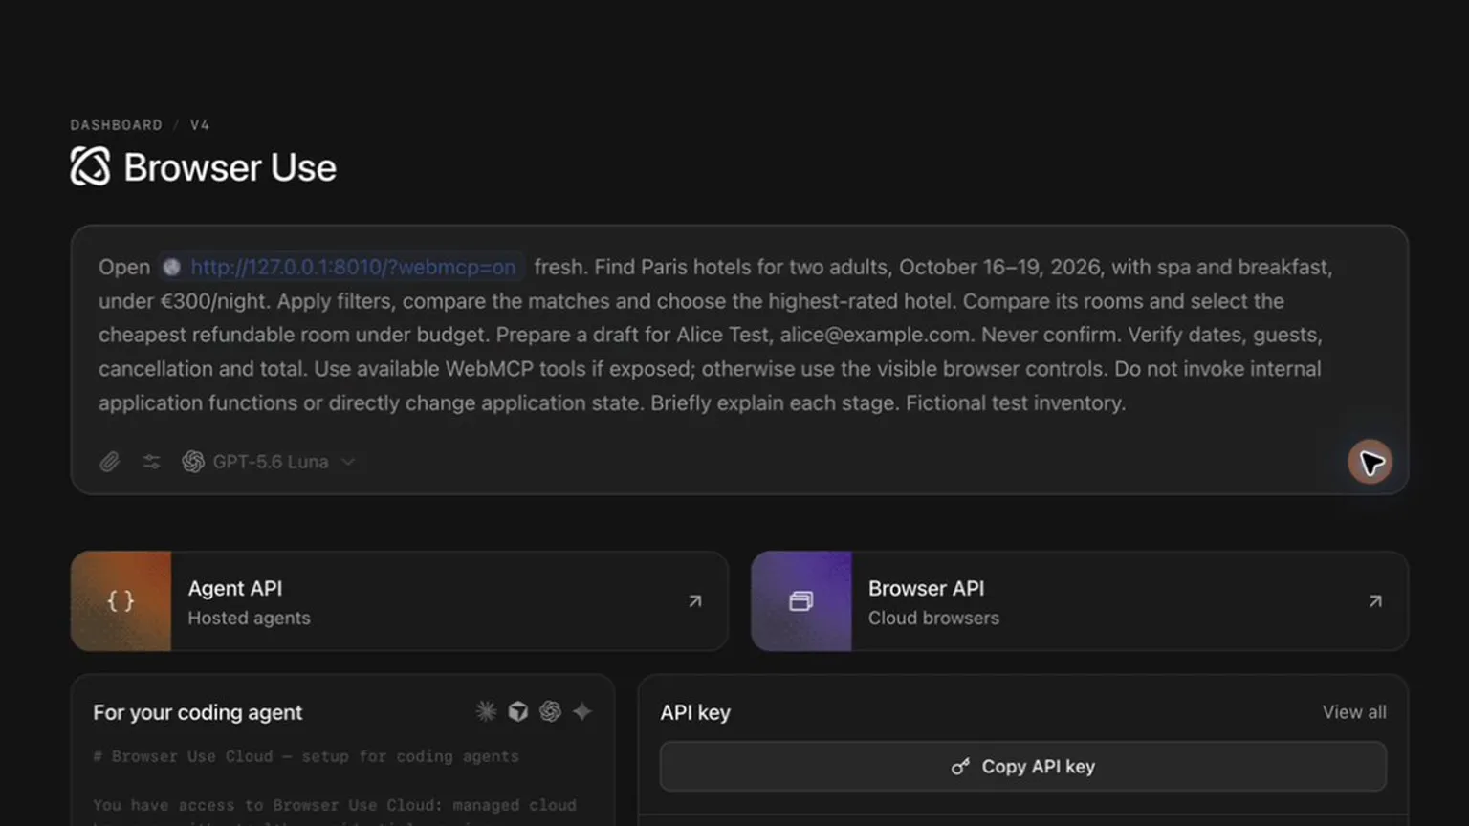The height and width of the screenshot is (826, 1469).
Task: Click the arrow icon on Agent API card
Action: pyautogui.click(x=695, y=601)
